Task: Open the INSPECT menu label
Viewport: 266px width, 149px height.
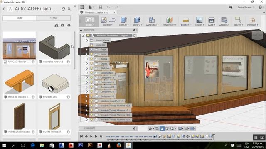Action: coord(186,25)
